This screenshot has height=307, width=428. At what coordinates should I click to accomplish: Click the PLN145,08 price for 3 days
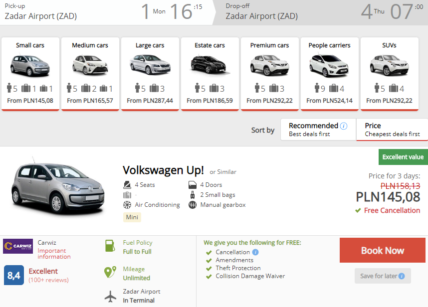pyautogui.click(x=388, y=197)
